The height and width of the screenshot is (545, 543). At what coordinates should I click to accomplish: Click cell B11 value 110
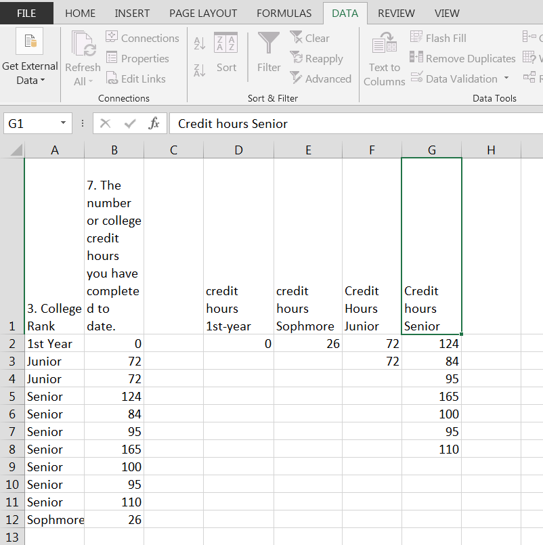click(x=114, y=502)
